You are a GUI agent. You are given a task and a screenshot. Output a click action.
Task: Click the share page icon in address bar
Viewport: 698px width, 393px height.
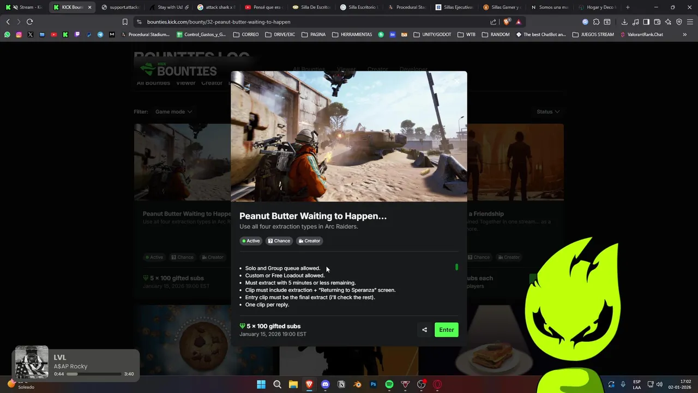pyautogui.click(x=493, y=22)
